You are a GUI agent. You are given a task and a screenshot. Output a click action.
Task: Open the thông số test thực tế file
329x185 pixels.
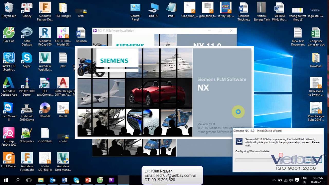pyautogui.click(x=298, y=13)
